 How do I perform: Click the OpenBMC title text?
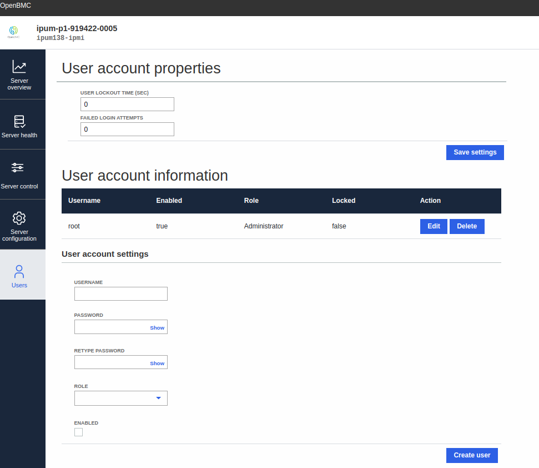(x=16, y=6)
